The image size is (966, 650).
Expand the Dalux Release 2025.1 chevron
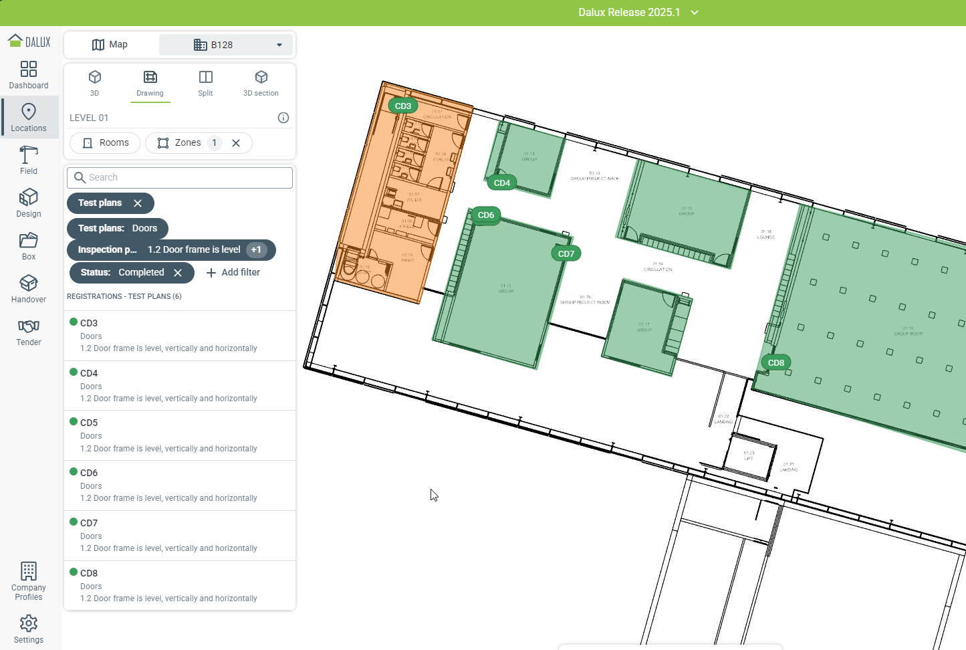coord(695,13)
